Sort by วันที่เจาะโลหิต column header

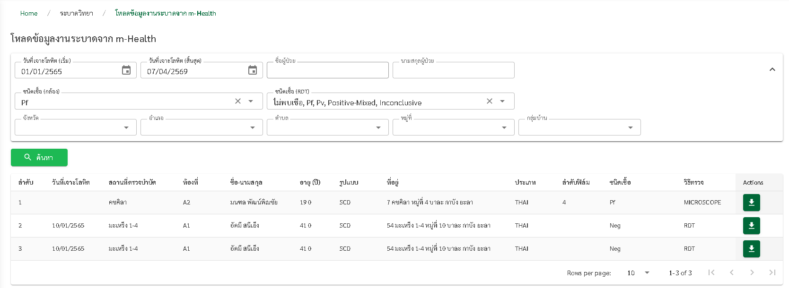71,182
